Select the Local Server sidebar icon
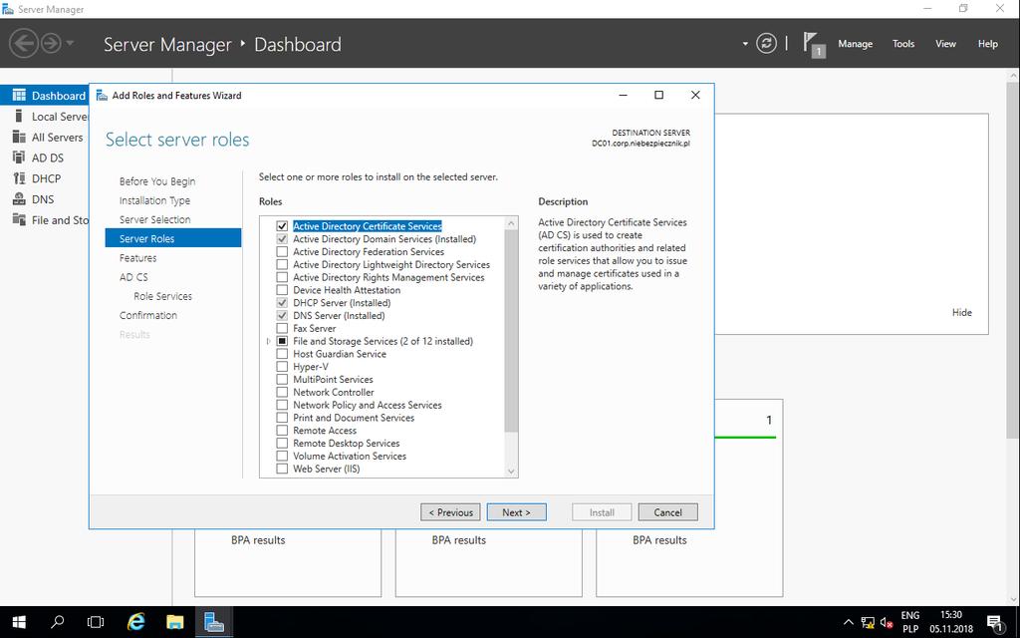1020x638 pixels. click(x=19, y=116)
